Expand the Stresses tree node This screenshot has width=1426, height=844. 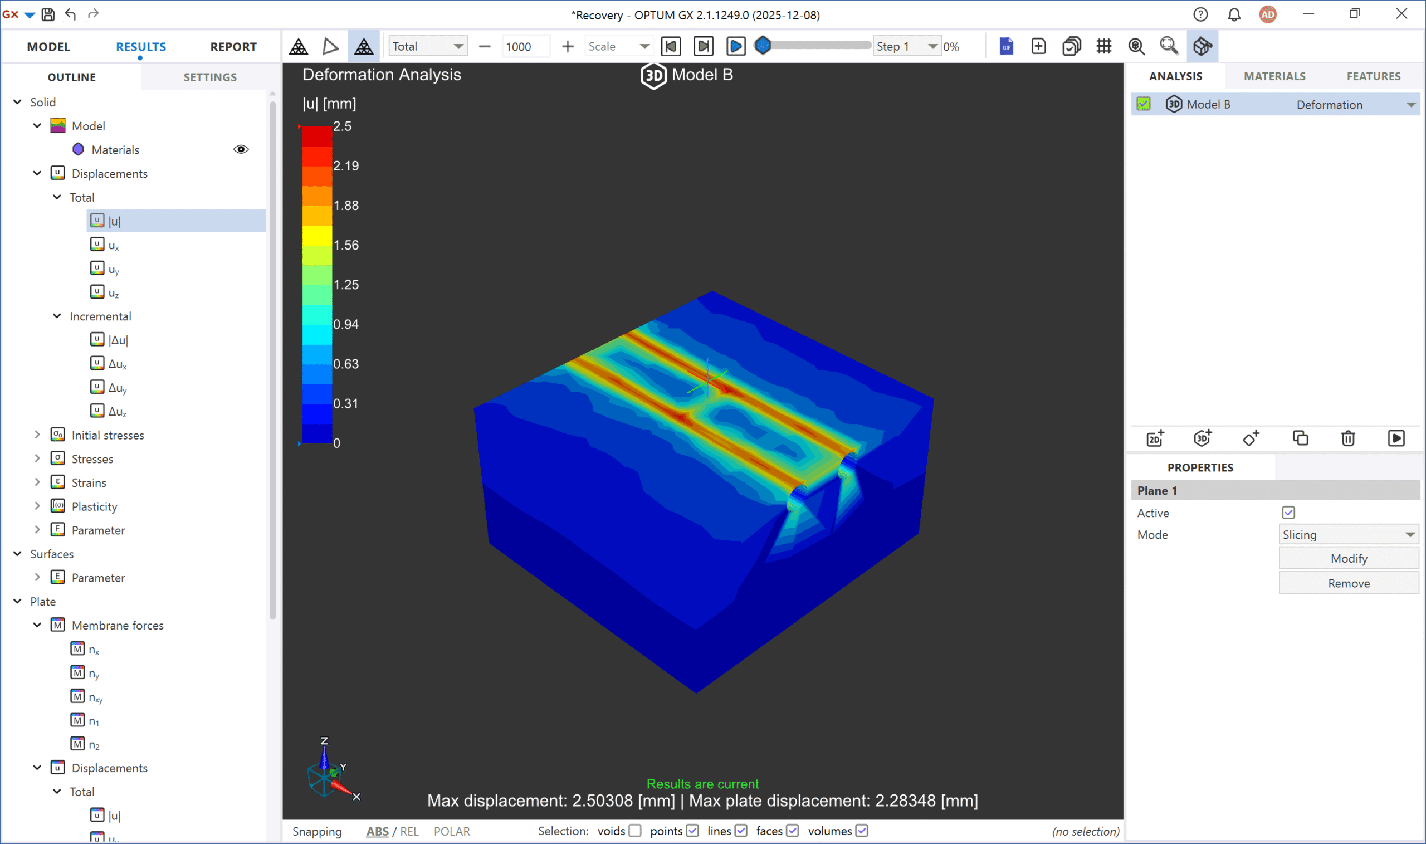pos(37,458)
